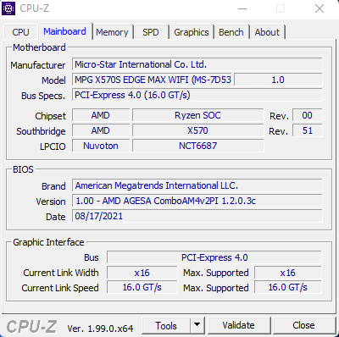The width and height of the screenshot is (339, 337).
Task: Click the Max. Supported link width x16 value
Action: [x=288, y=273]
